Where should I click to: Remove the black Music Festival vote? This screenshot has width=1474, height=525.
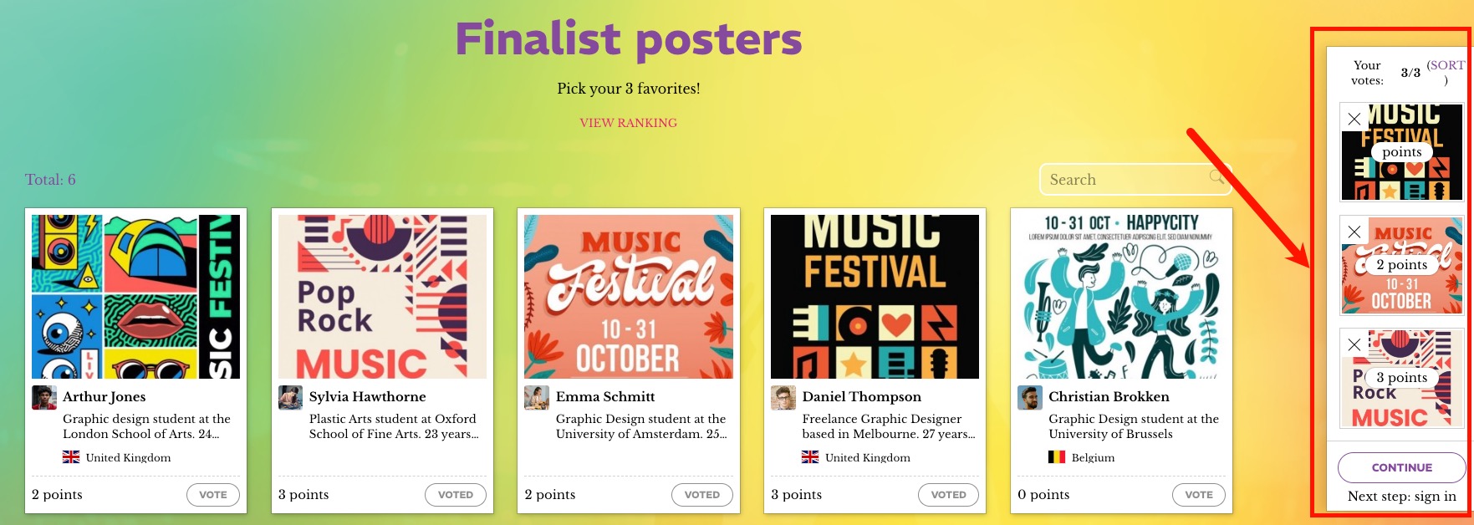pyautogui.click(x=1354, y=119)
